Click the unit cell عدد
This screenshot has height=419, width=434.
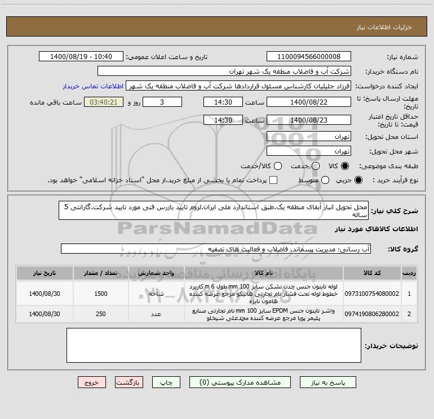pyautogui.click(x=156, y=314)
